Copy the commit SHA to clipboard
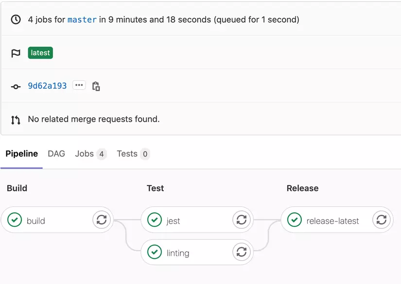 point(96,85)
